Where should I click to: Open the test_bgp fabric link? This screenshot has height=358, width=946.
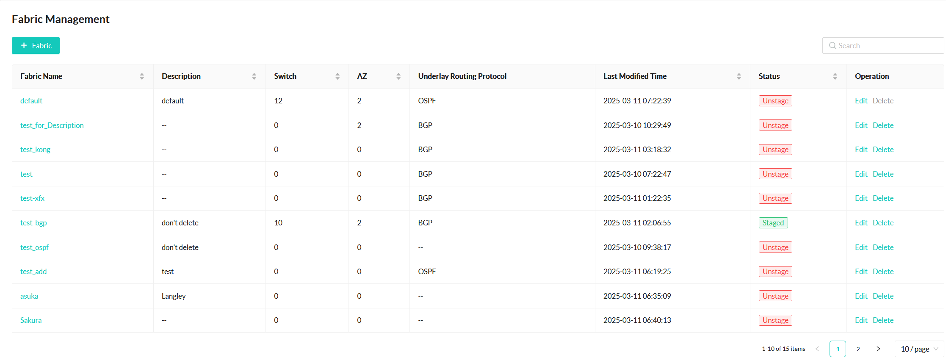coord(33,223)
